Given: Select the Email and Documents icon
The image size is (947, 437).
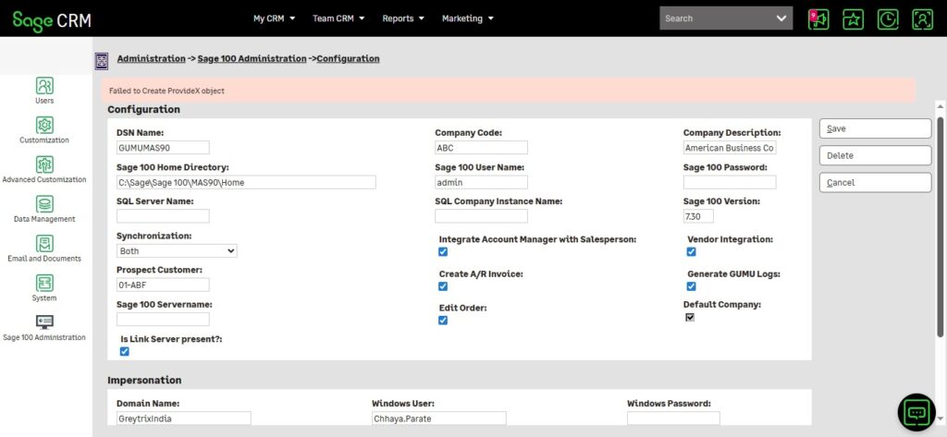Looking at the screenshot, I should coord(44,244).
